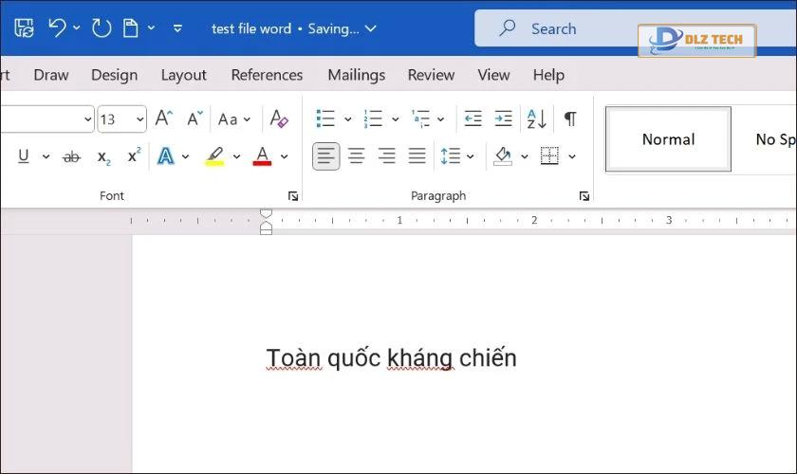Image resolution: width=797 pixels, height=474 pixels.
Task: Increase paragraph indent
Action: 503,118
